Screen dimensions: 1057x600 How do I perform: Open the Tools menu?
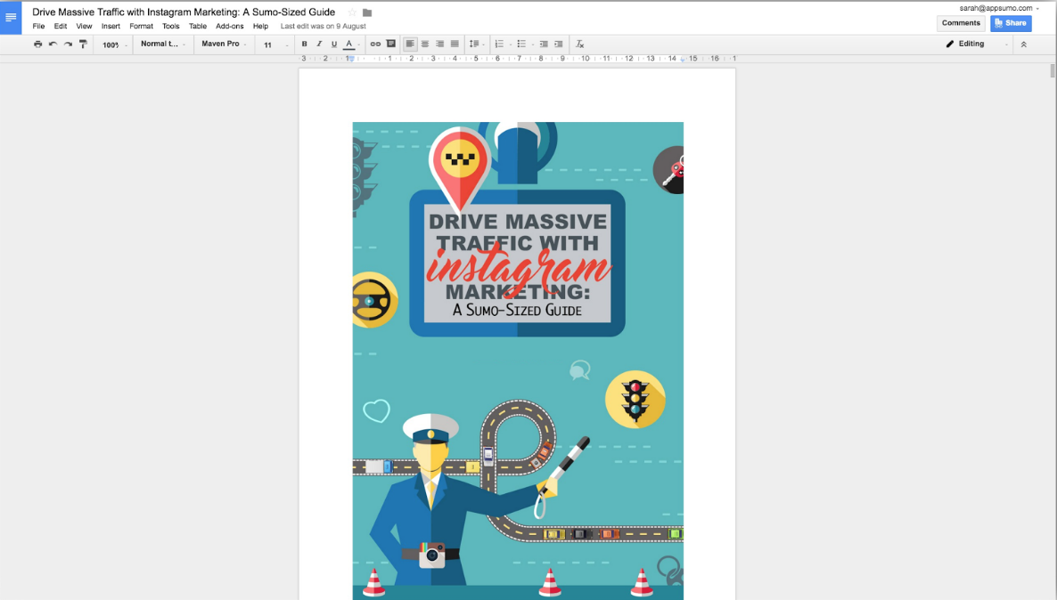coord(171,27)
